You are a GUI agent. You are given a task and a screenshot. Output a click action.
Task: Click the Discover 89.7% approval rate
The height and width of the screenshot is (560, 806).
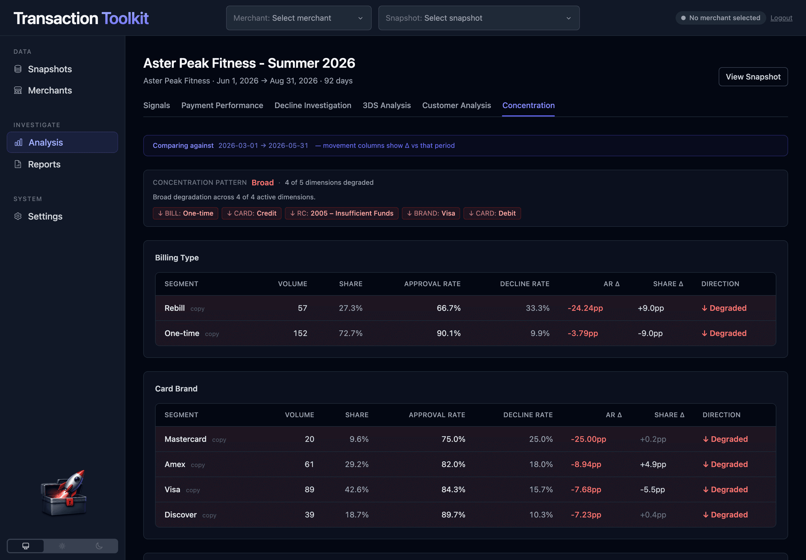453,515
